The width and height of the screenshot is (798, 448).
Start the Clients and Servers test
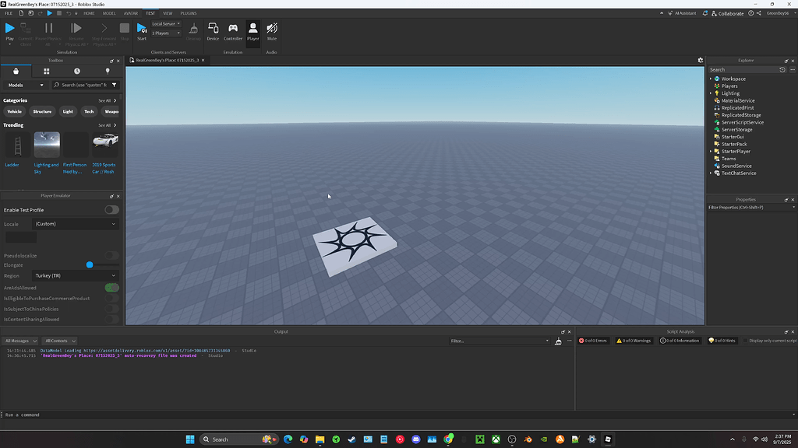coord(142,31)
